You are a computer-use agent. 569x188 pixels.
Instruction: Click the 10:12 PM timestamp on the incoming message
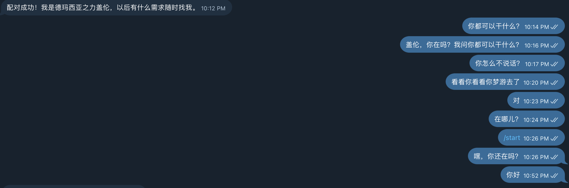tap(213, 8)
